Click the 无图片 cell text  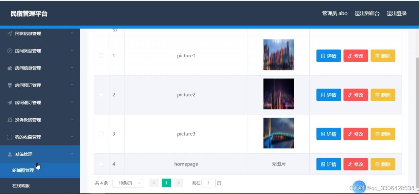[x=279, y=164]
